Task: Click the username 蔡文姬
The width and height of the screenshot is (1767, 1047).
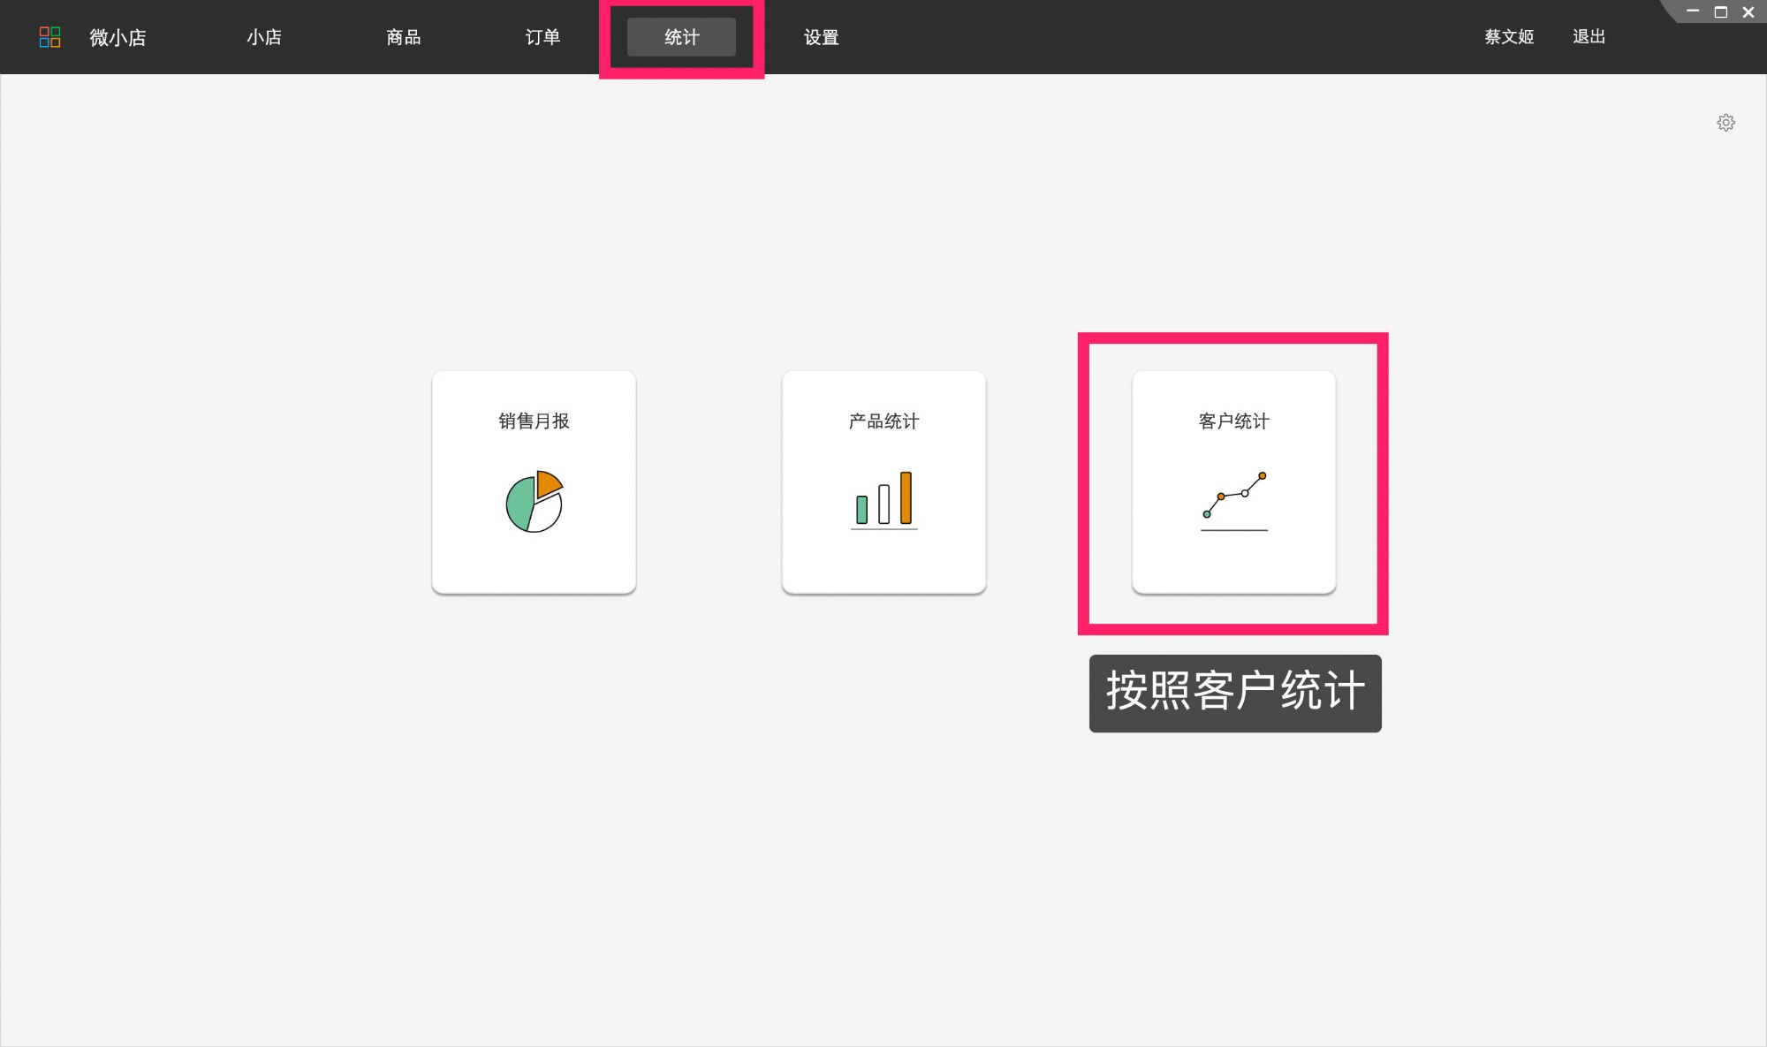Action: coord(1508,37)
